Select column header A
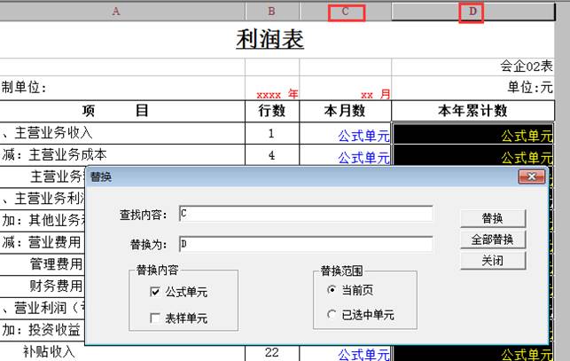The image size is (570, 361). (x=117, y=12)
